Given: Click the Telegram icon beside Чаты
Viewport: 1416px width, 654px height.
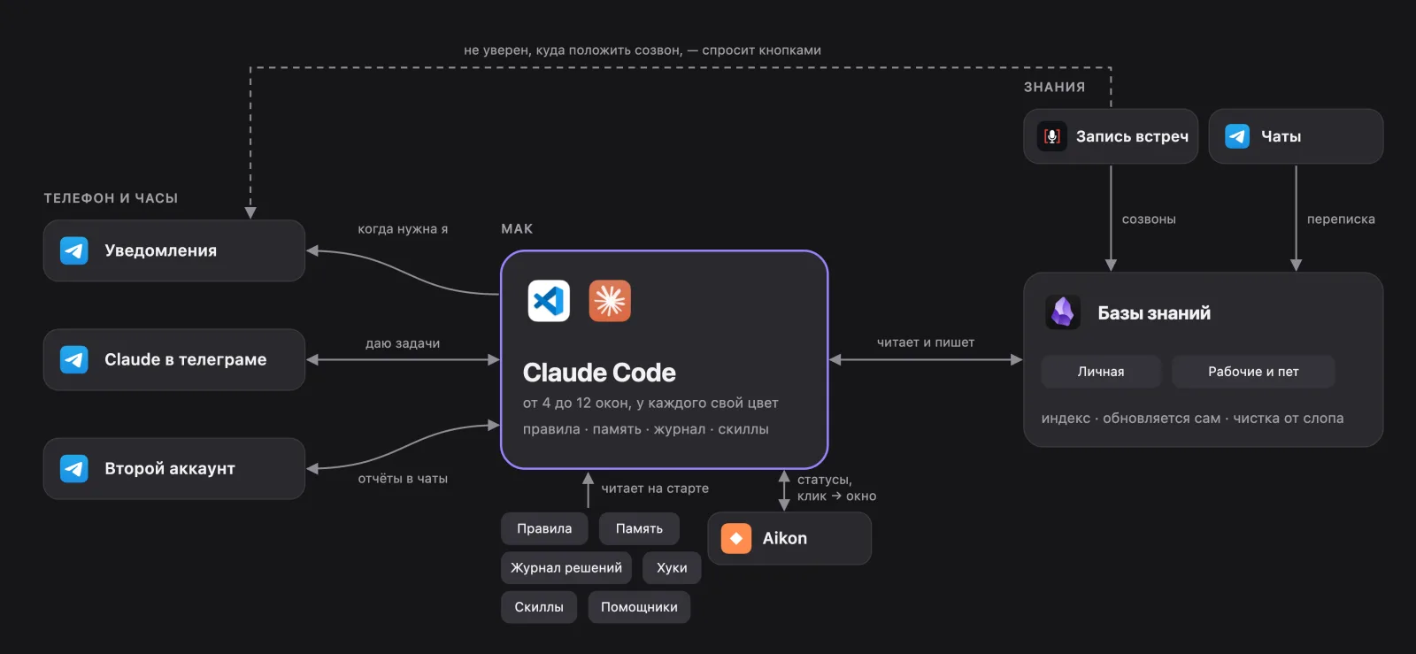Looking at the screenshot, I should click(1237, 136).
